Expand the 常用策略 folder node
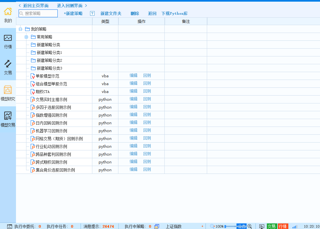Viewport: 320px width, 229px height. (x=26, y=37)
